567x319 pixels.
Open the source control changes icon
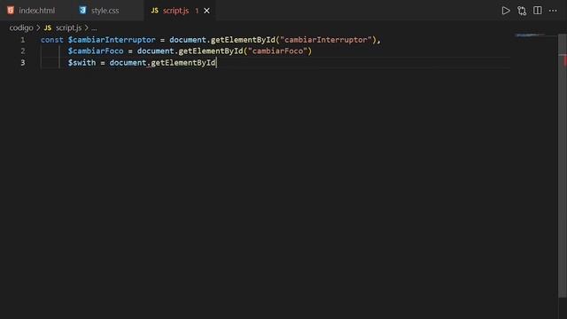coord(522,11)
